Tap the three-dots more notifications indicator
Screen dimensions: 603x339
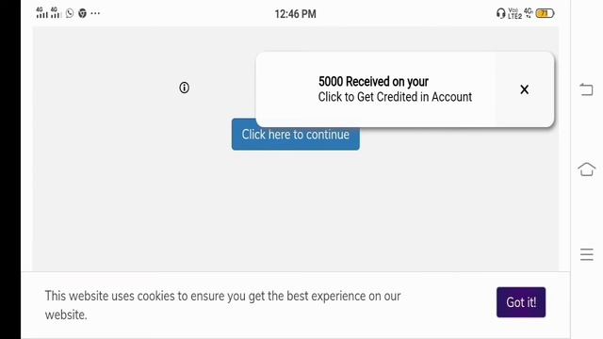(95, 13)
